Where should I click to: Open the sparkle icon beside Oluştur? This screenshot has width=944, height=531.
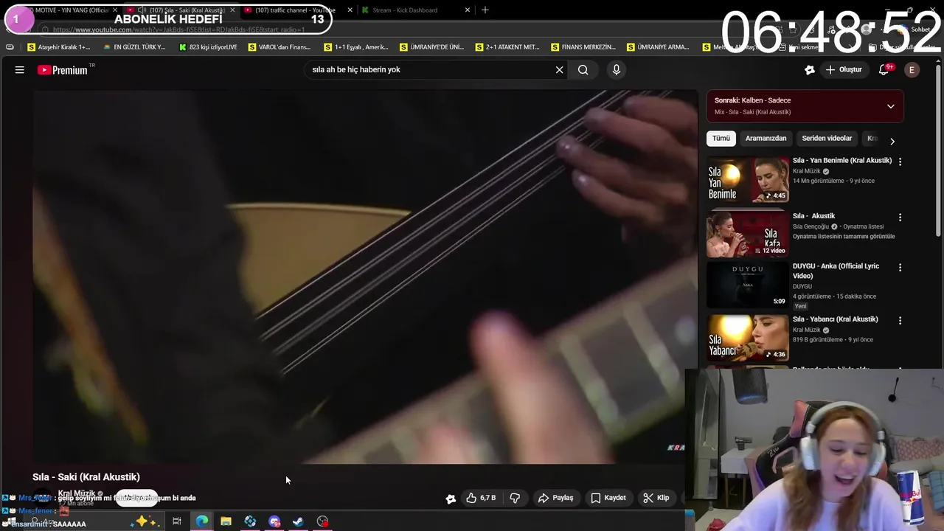click(810, 69)
